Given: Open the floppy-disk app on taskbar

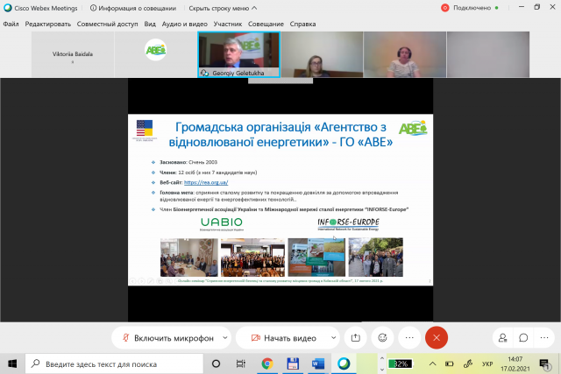Looking at the screenshot, I should pos(293,364).
